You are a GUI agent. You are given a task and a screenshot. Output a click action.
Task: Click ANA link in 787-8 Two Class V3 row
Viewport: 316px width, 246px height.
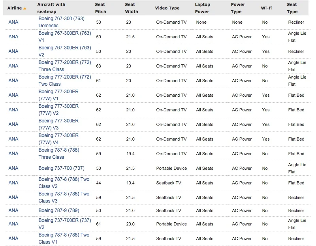13,197
